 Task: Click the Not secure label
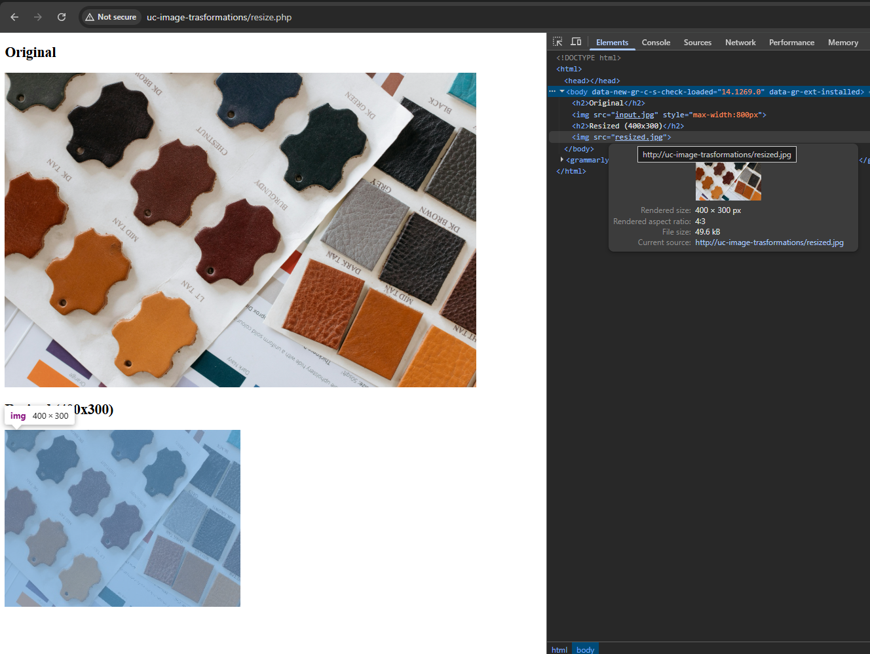coord(117,17)
